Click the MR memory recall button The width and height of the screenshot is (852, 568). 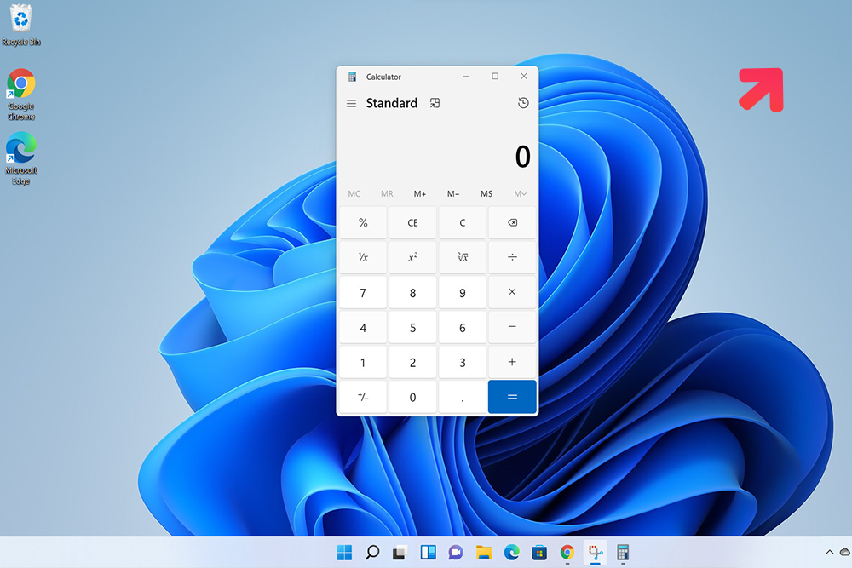click(387, 194)
